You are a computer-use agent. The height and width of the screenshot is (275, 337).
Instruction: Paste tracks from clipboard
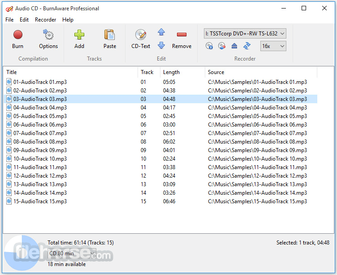point(110,39)
